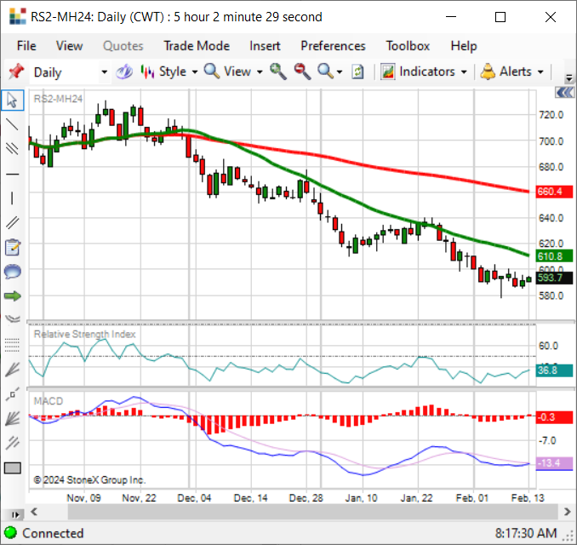The width and height of the screenshot is (577, 545).
Task: Click the play button at bottom-left
Action: 14,514
